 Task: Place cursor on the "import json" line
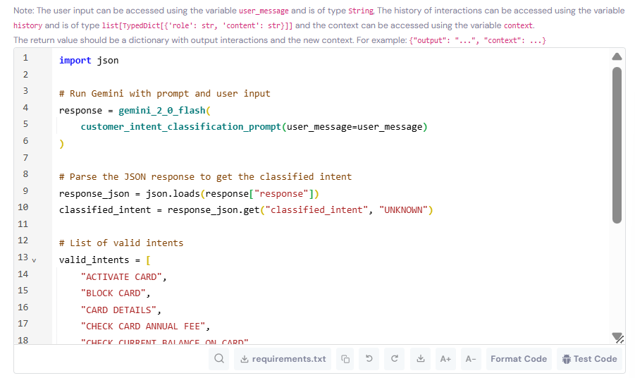(89, 61)
